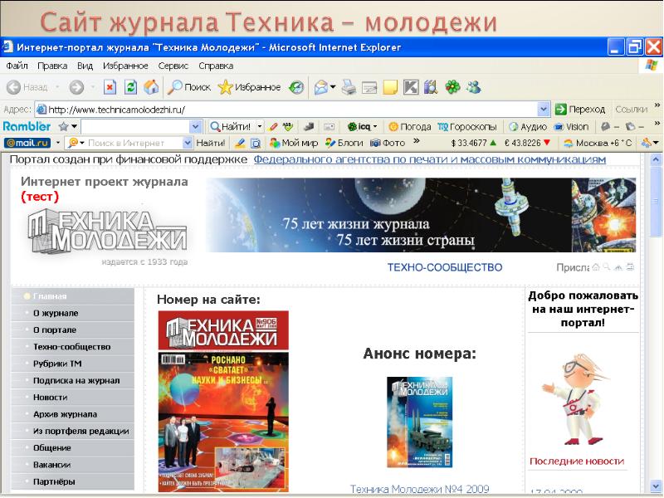Select Архив журнала in left site menu

(x=65, y=414)
